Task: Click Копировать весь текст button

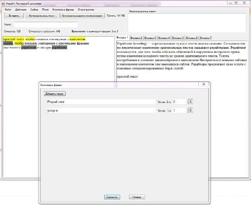Action: click(x=42, y=16)
